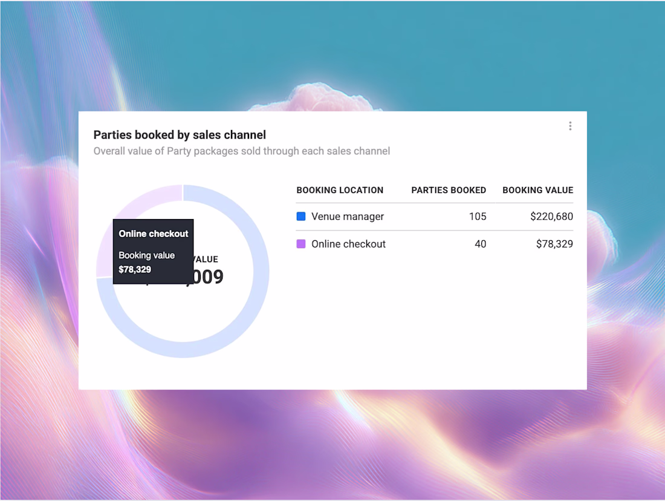Sort by the Booking Location column header
The height and width of the screenshot is (501, 665).
point(340,190)
